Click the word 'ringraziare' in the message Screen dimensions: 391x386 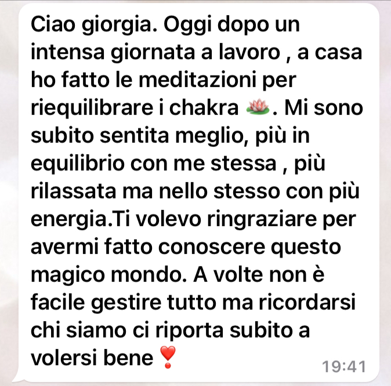pos(262,220)
